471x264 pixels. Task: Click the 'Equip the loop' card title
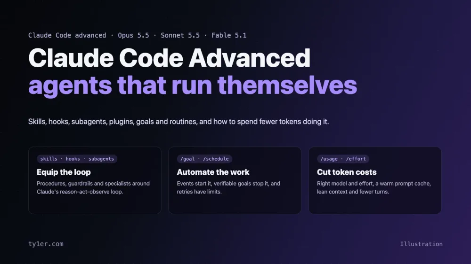[x=64, y=172]
